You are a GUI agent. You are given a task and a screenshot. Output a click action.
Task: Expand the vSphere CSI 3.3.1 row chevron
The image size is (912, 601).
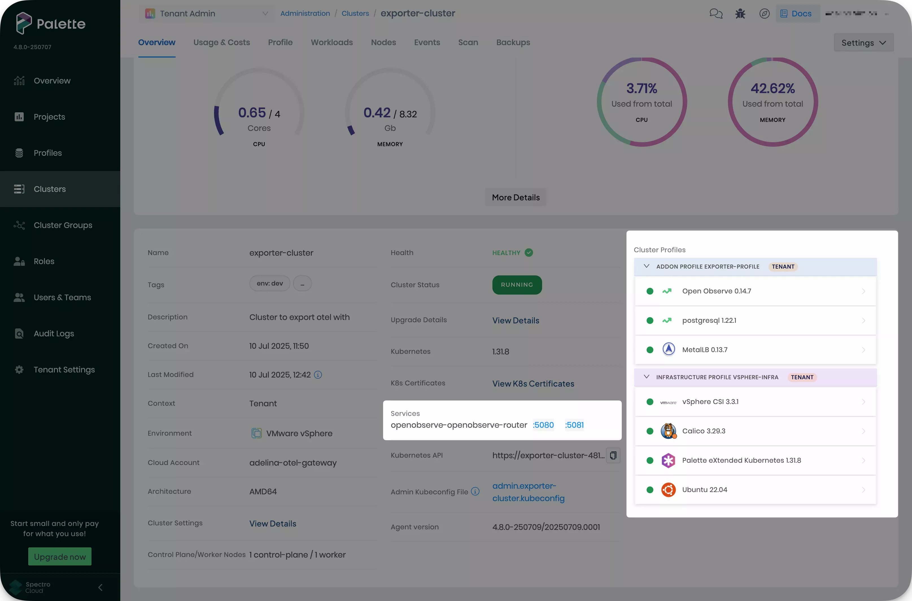tap(863, 402)
